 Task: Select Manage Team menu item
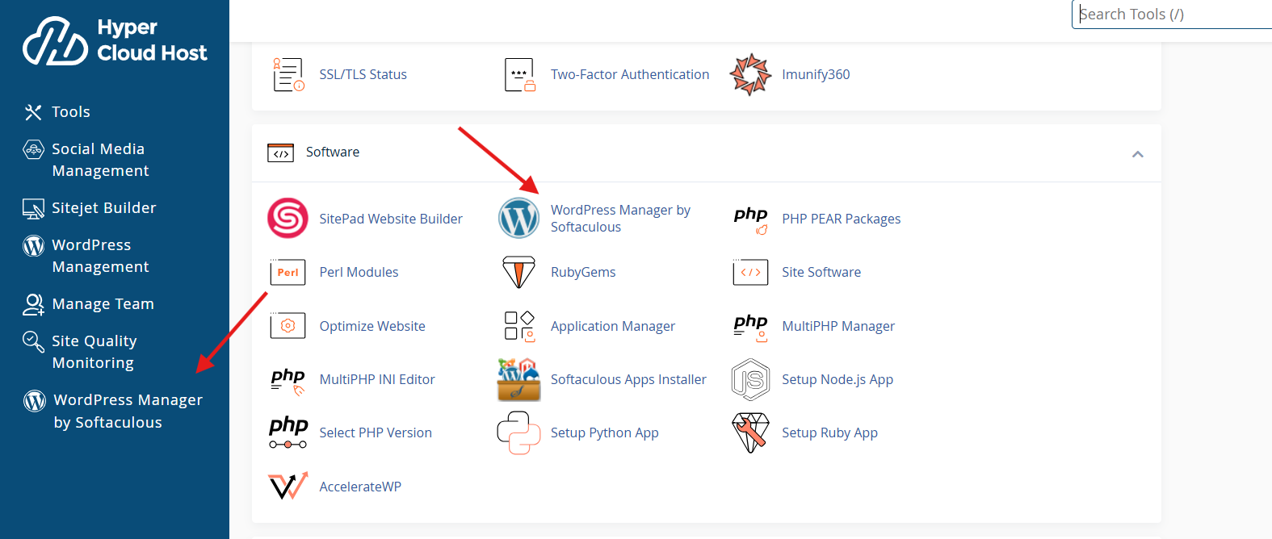coord(103,304)
